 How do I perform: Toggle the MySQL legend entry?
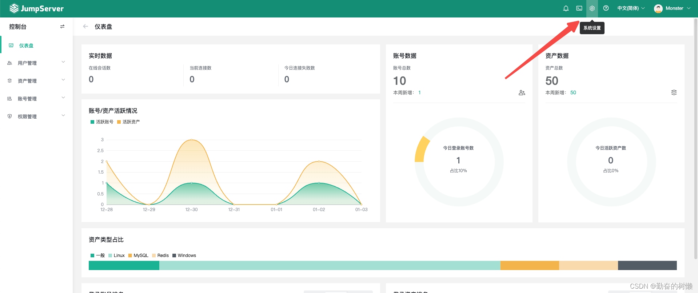(x=138, y=256)
